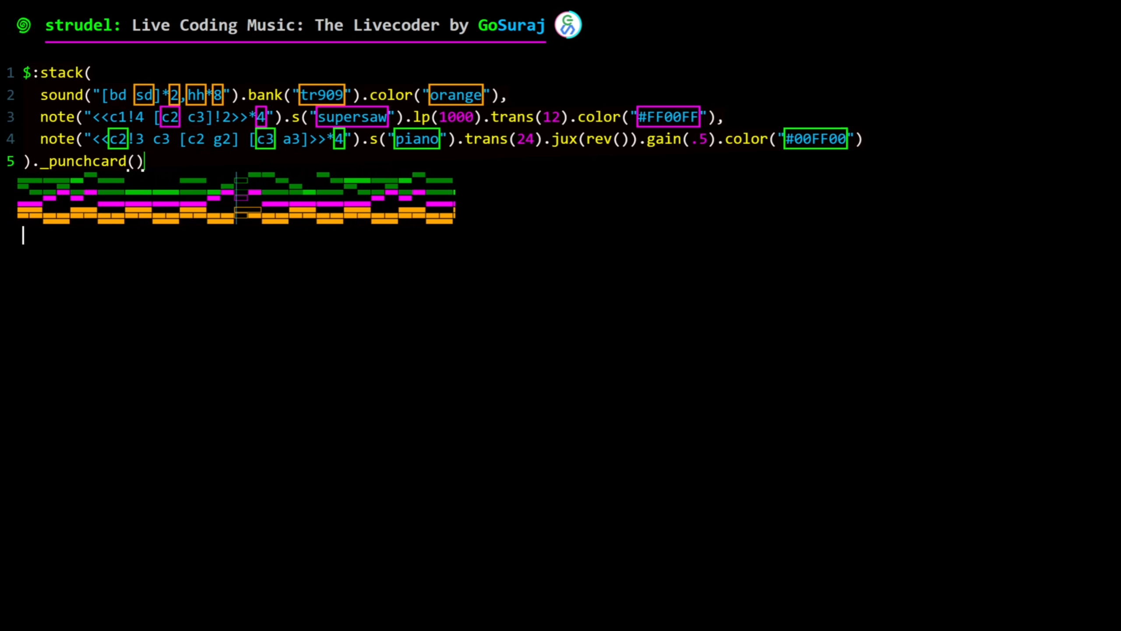Click the strudel title text
The height and width of the screenshot is (631, 1121).
[82, 25]
